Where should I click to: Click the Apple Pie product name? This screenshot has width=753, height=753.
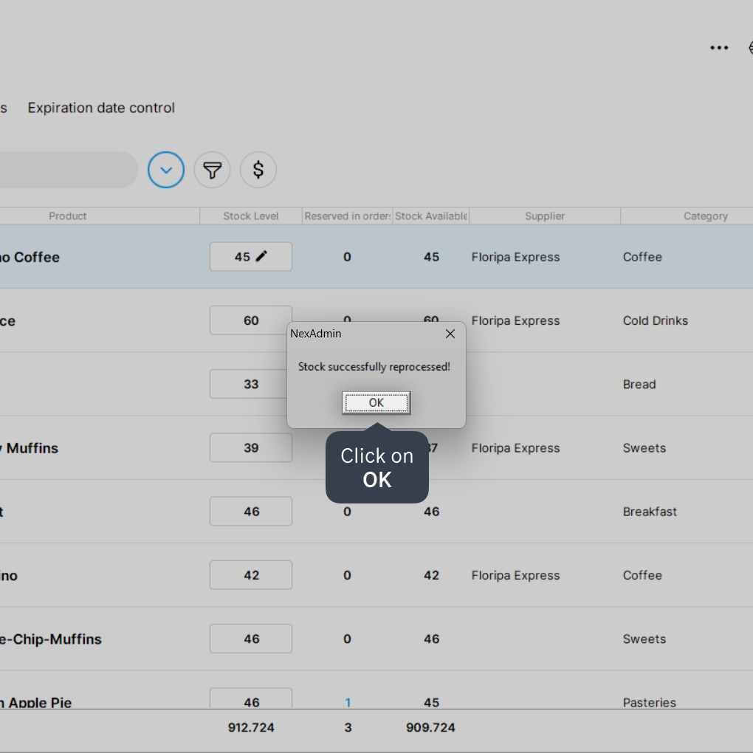pos(35,702)
